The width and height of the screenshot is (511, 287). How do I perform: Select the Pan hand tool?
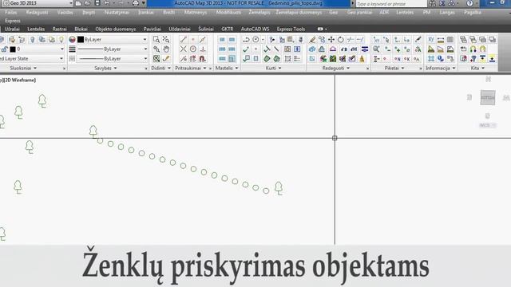coord(166,49)
